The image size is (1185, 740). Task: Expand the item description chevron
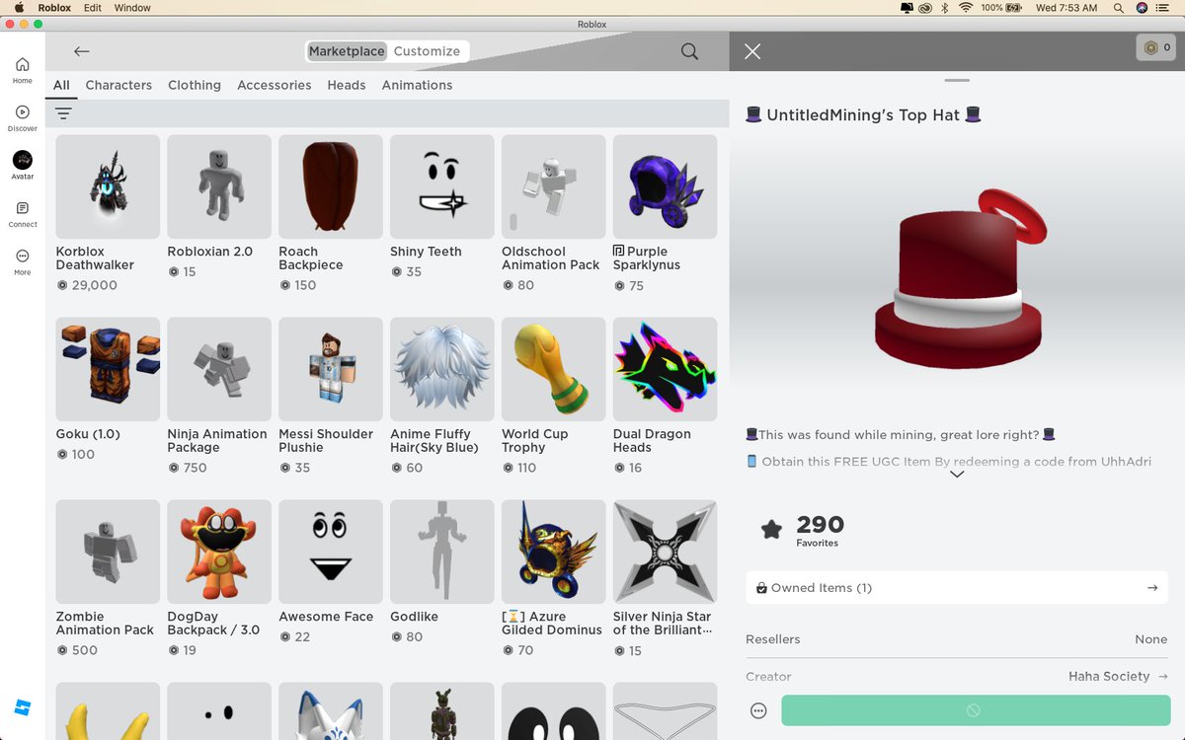click(956, 475)
